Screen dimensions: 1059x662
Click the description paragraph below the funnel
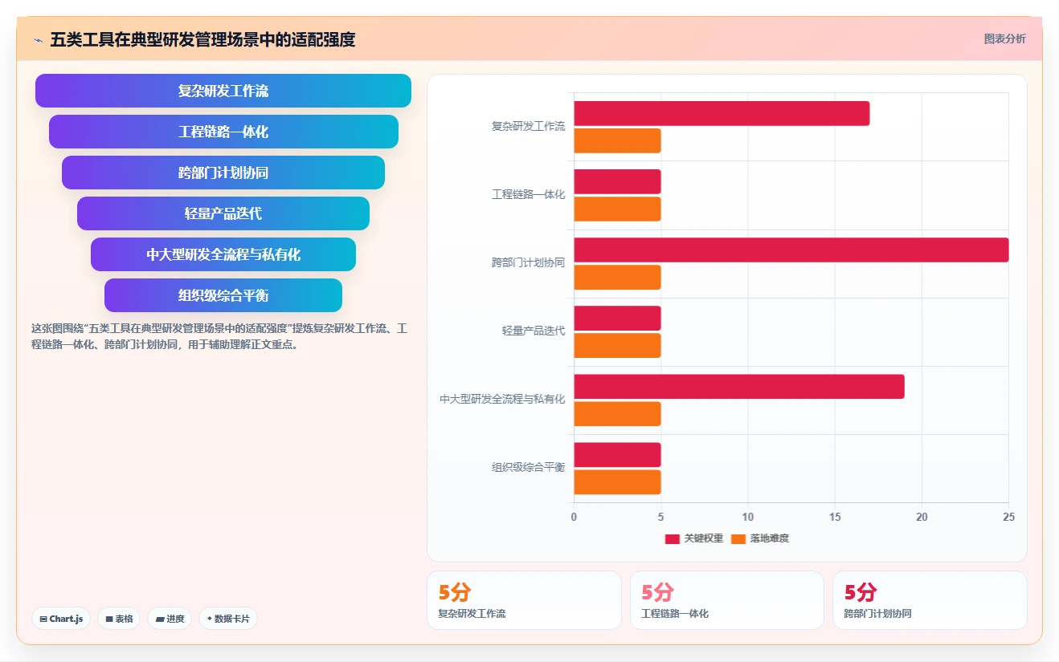click(x=220, y=337)
